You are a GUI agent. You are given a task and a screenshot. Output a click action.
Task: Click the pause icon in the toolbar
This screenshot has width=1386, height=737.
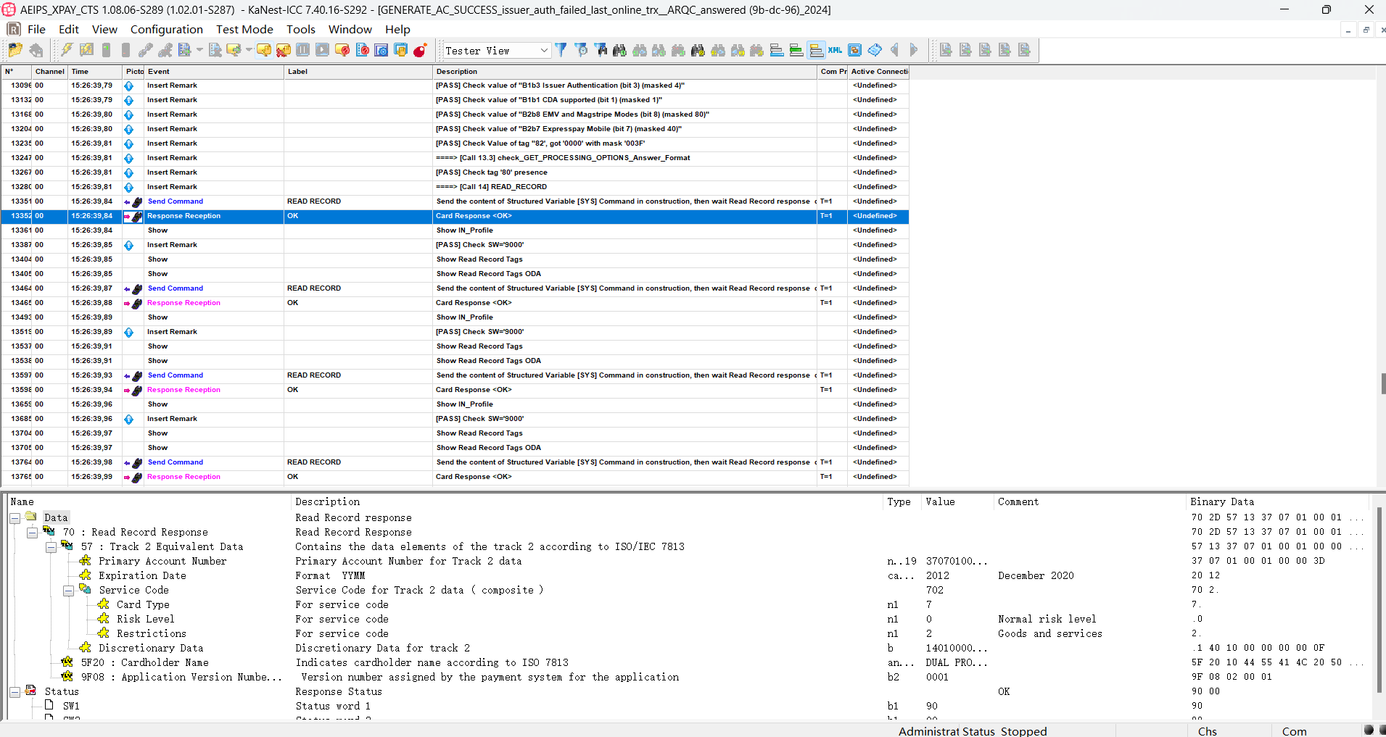tap(303, 50)
